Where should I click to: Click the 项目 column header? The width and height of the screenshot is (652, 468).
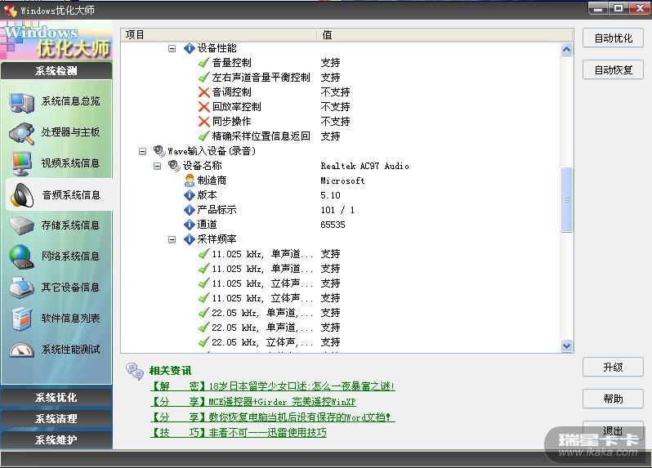219,35
